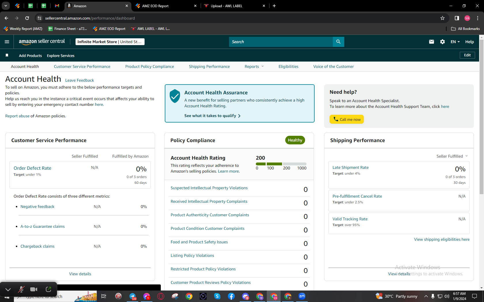Close the Amazon browser tab
The width and height of the screenshot is (484, 302).
tap(127, 6)
